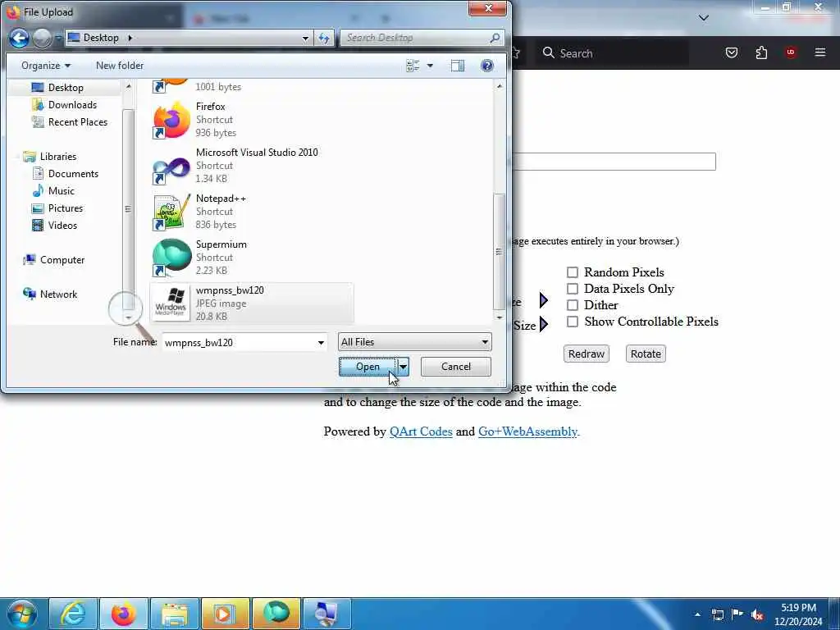Create a New folder from toolbar
Image resolution: width=840 pixels, height=630 pixels.
point(120,66)
